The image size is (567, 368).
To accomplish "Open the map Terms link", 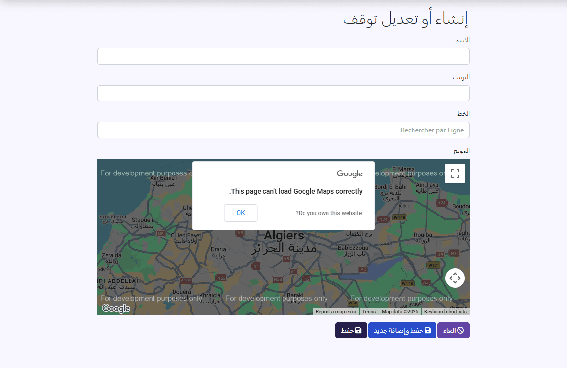I will click(369, 312).
